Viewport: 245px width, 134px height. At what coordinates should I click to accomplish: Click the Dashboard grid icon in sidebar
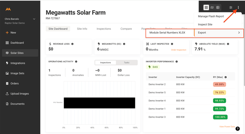[7, 43]
